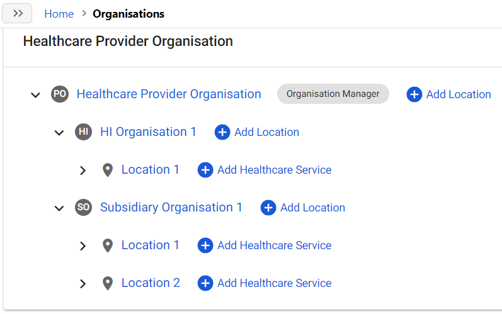Screen dimensions: 502x314
Task: Expand the sidebar with double-chevron button
Action: point(17,13)
